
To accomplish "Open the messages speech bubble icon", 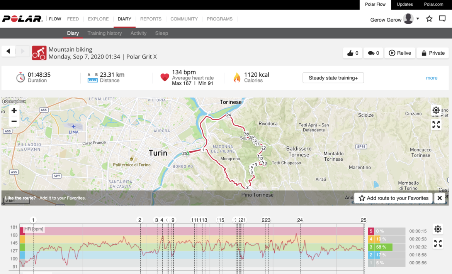I will (x=442, y=19).
